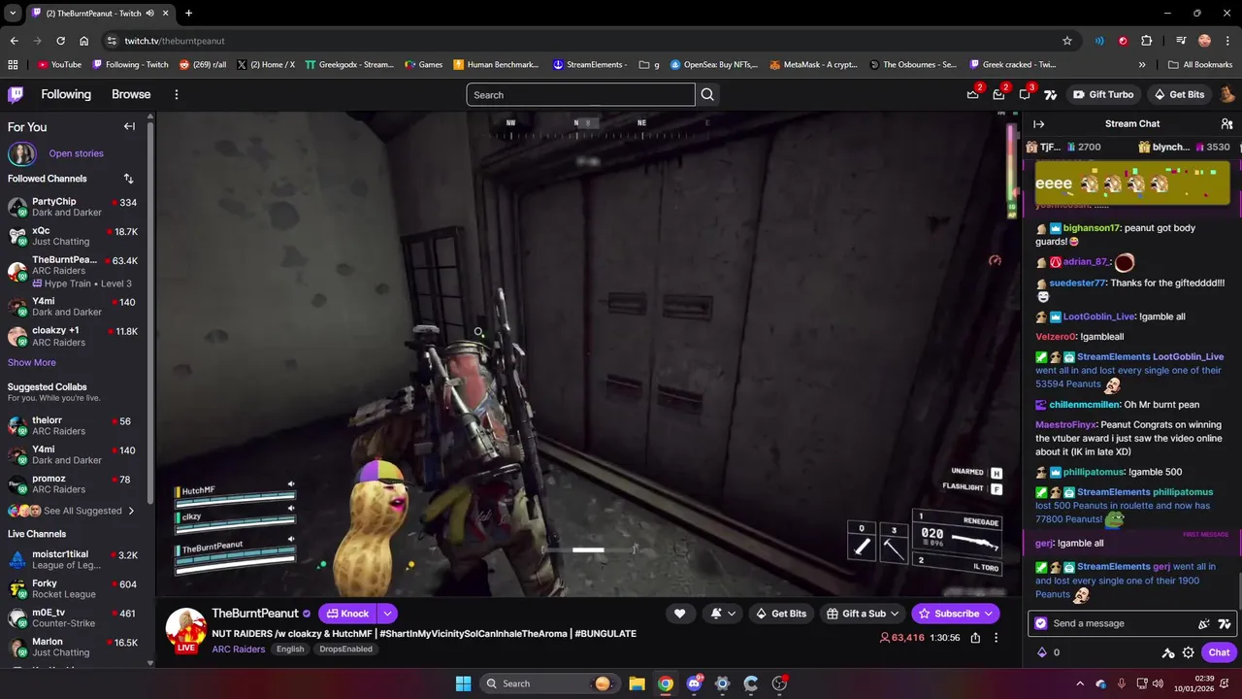Share the stream using the share icon
This screenshot has height=699, width=1242.
[x=975, y=638]
